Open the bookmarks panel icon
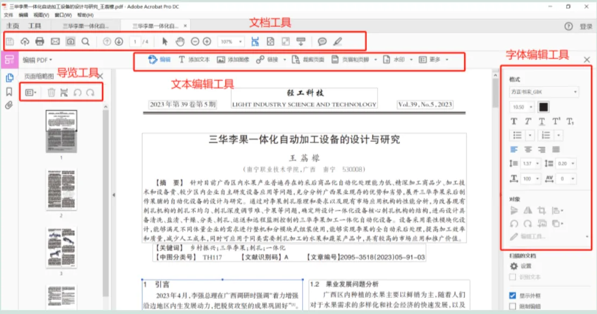Image resolution: width=597 pixels, height=314 pixels. 10,92
